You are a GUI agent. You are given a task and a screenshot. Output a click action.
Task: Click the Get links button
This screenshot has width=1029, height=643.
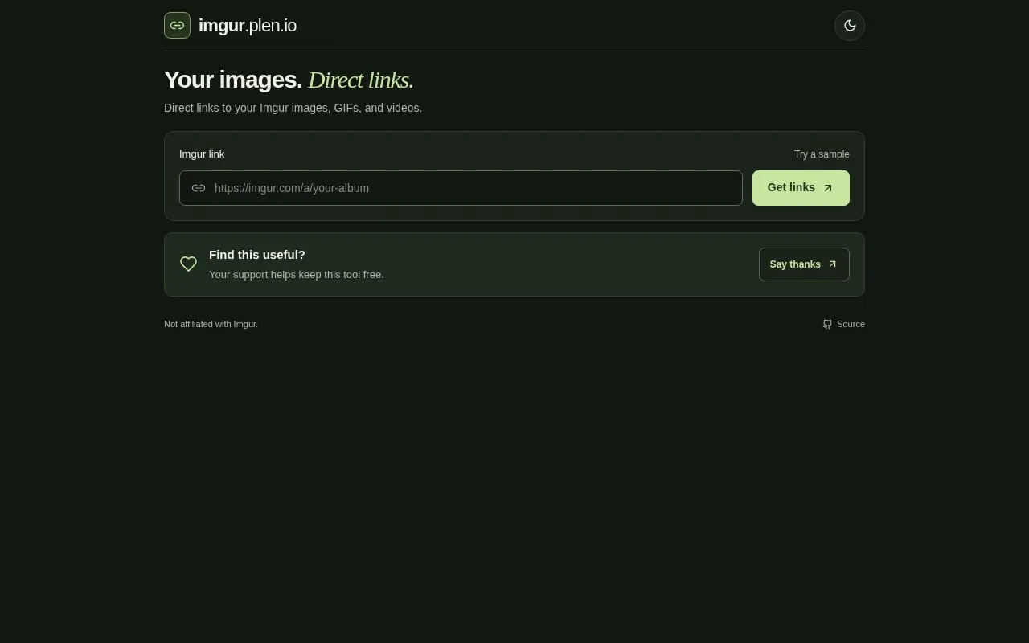(x=801, y=188)
